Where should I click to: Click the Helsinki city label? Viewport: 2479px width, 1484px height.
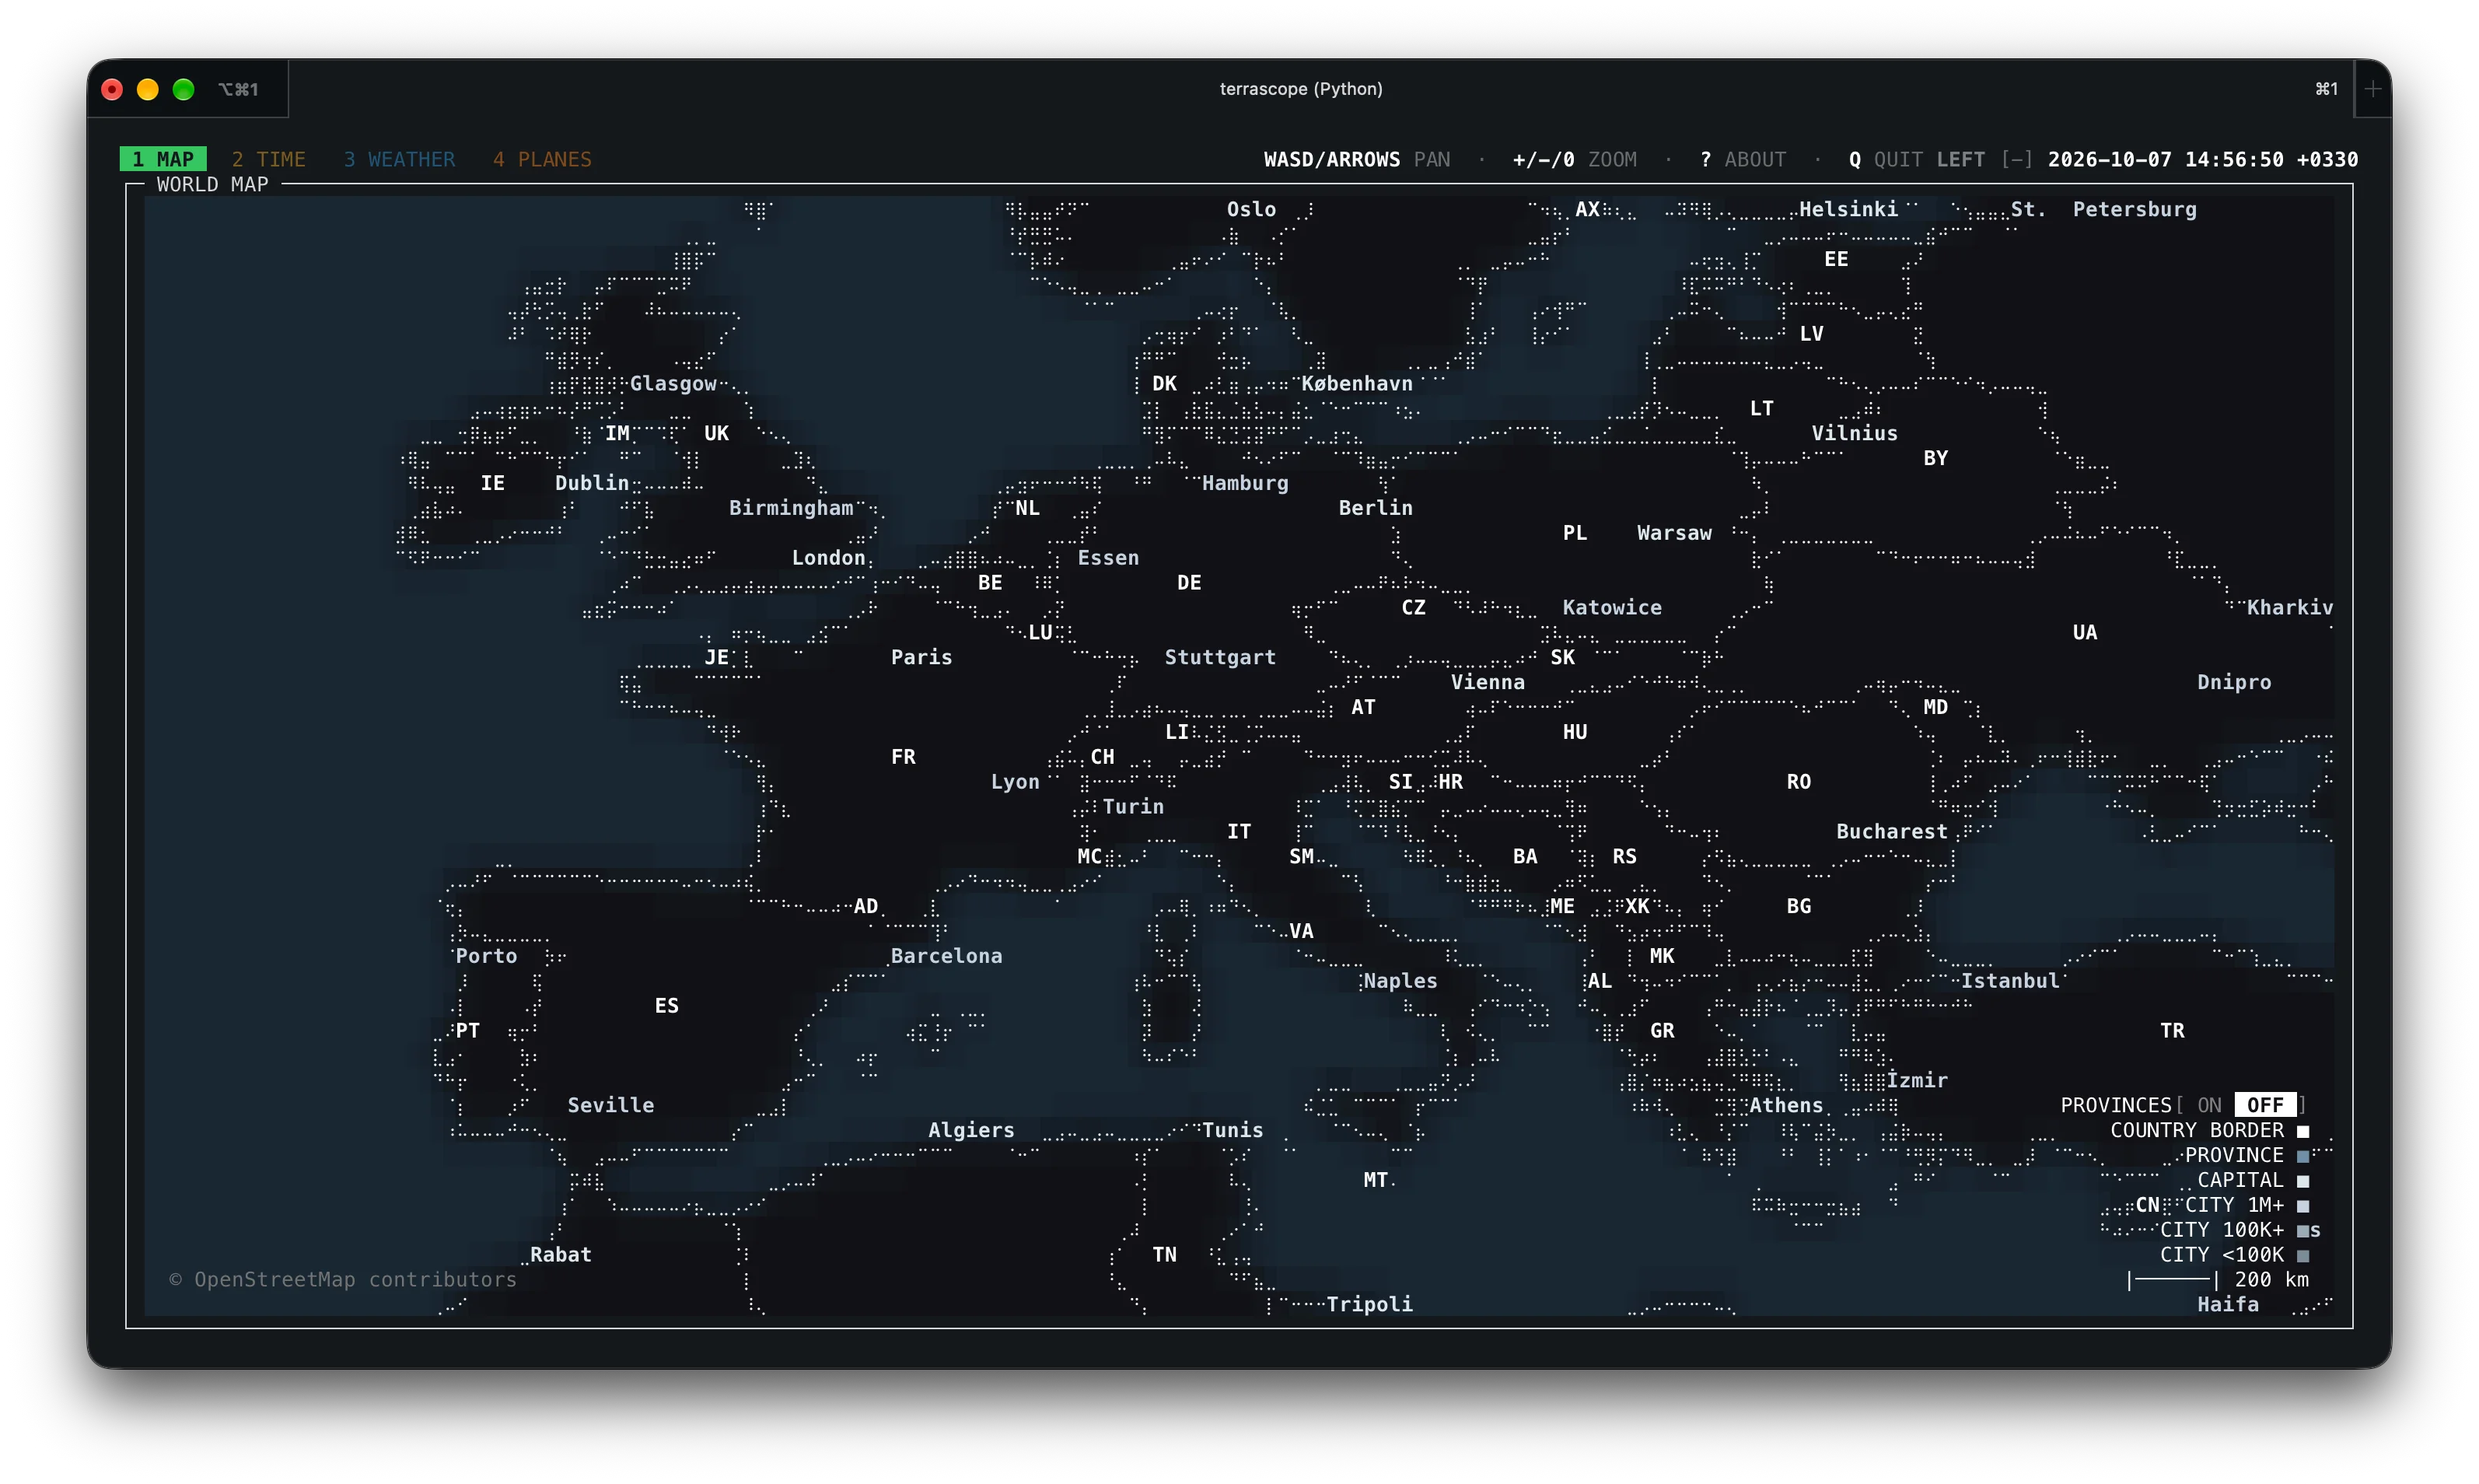[x=1848, y=209]
